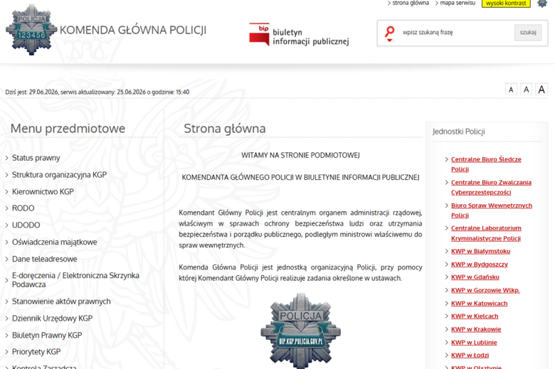The height and width of the screenshot is (369, 555).
Task: Focus the wpisz szukaną frazę search field
Action: (x=457, y=33)
